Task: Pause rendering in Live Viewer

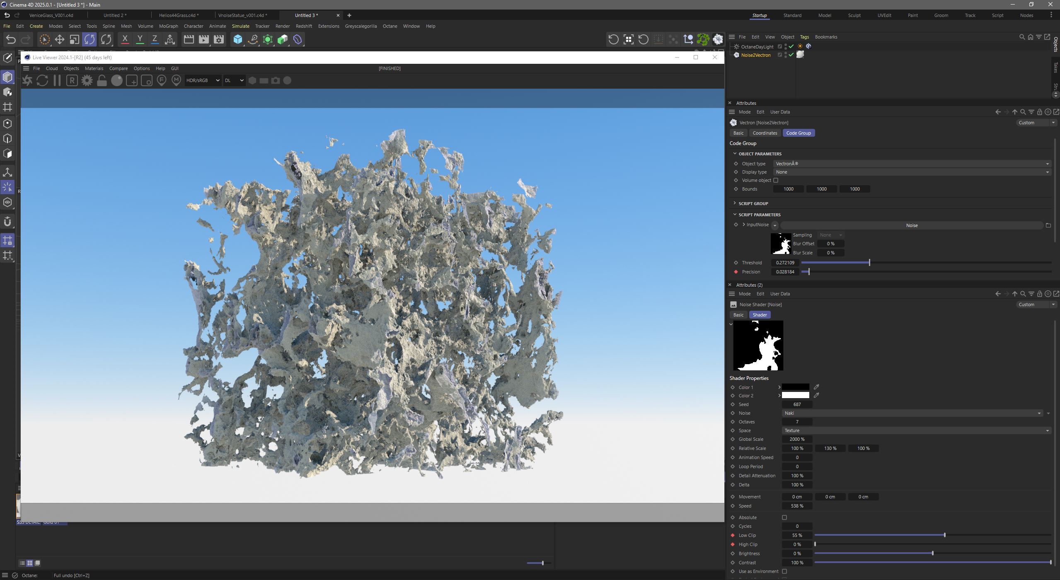Action: [x=57, y=80]
